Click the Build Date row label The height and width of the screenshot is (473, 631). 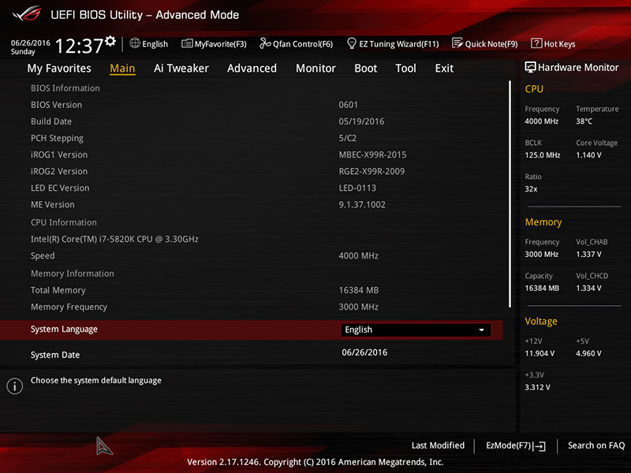click(51, 121)
